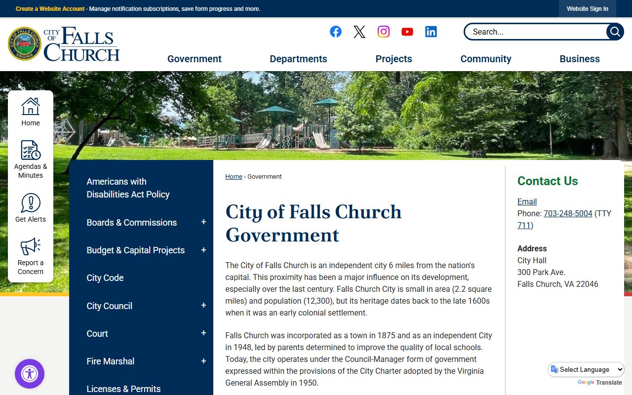Expand the Court submenu
Viewport: 632px width, 395px height.
(x=203, y=333)
